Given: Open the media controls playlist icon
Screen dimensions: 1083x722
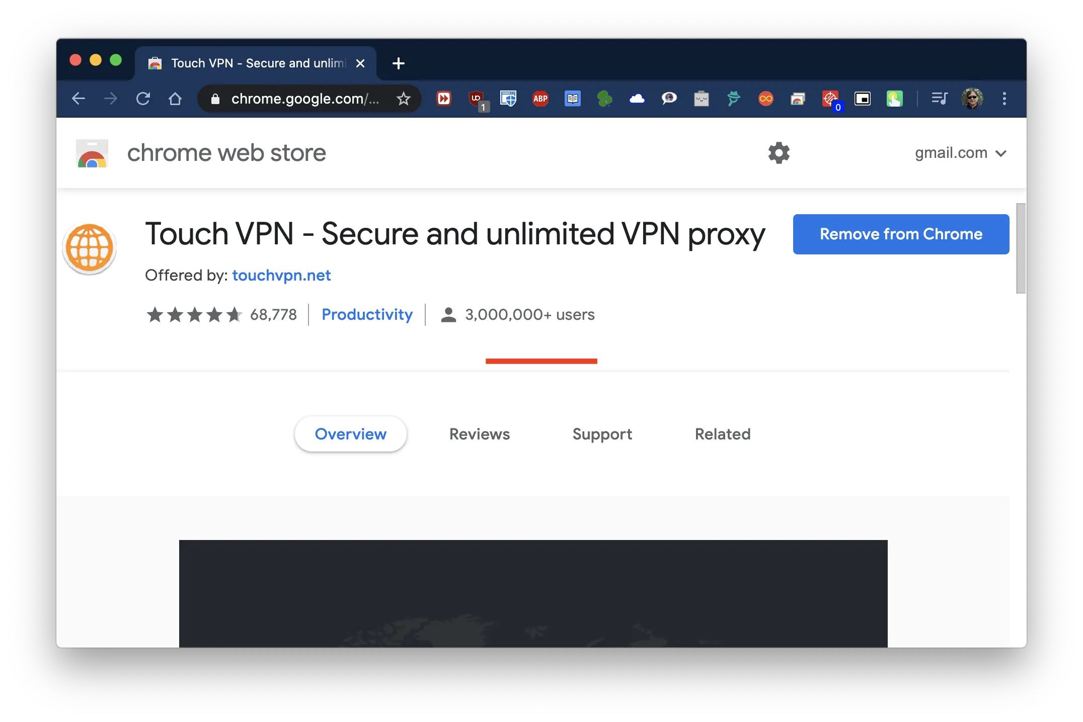Looking at the screenshot, I should tap(940, 99).
